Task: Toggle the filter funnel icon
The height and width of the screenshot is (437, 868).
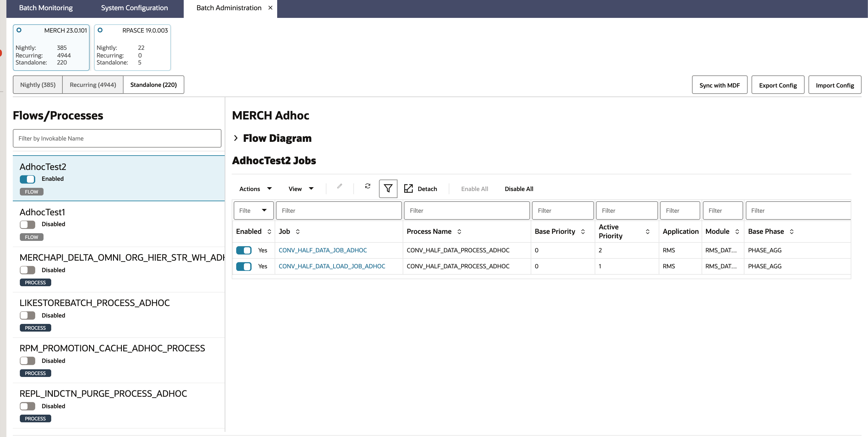Action: click(388, 189)
